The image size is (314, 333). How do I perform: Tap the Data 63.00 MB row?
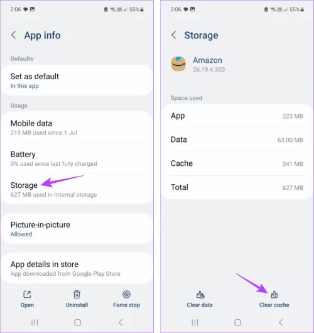(237, 139)
